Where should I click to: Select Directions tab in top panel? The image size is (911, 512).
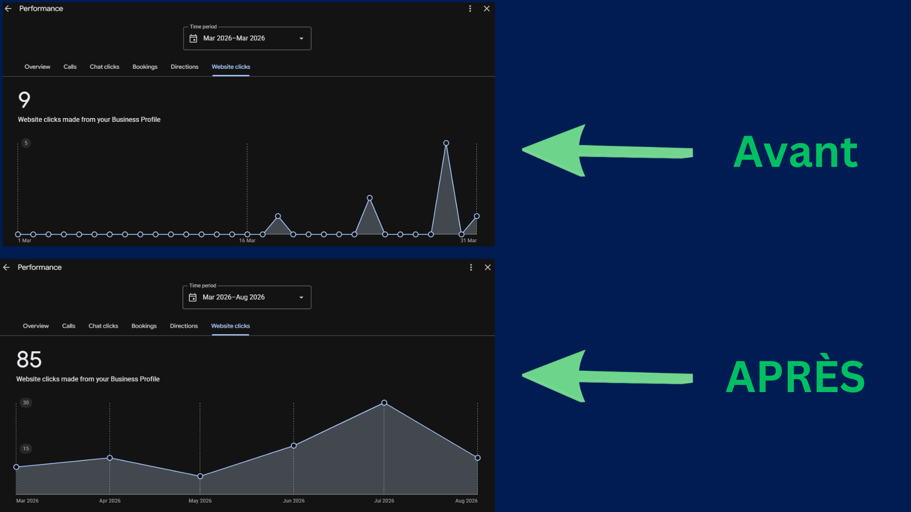tap(185, 67)
